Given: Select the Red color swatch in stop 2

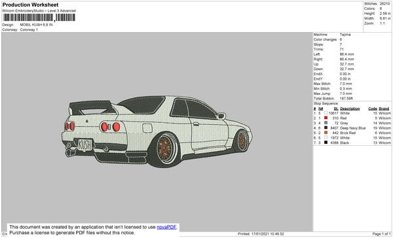Looking at the screenshot, I should click(326, 118).
